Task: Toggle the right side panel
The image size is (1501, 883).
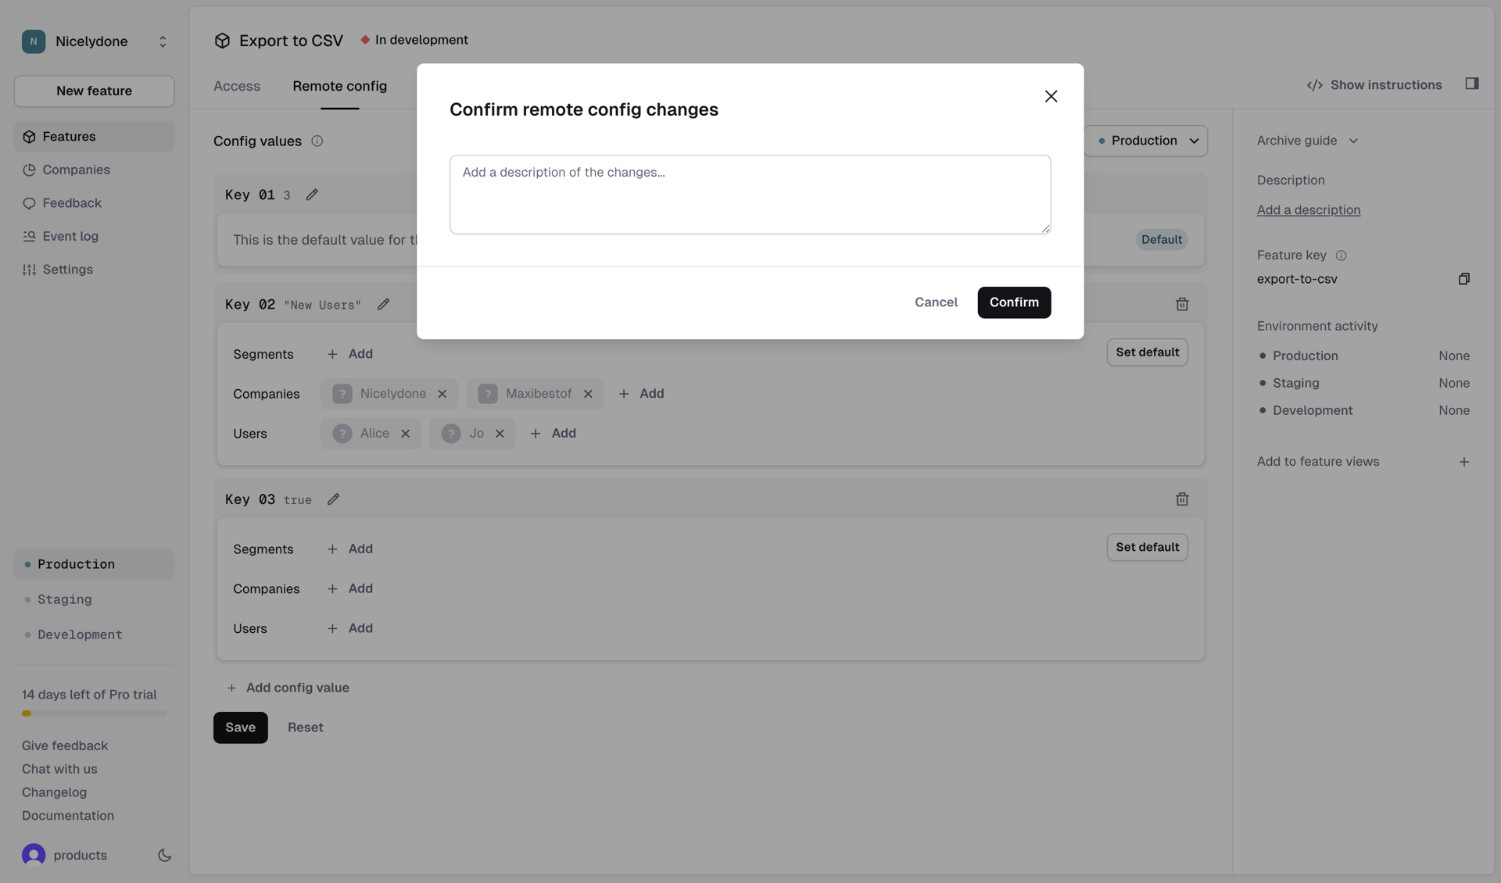Action: click(x=1472, y=83)
